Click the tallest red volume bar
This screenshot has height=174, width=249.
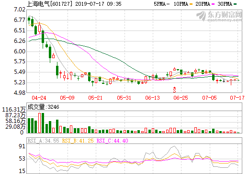coord(39,123)
